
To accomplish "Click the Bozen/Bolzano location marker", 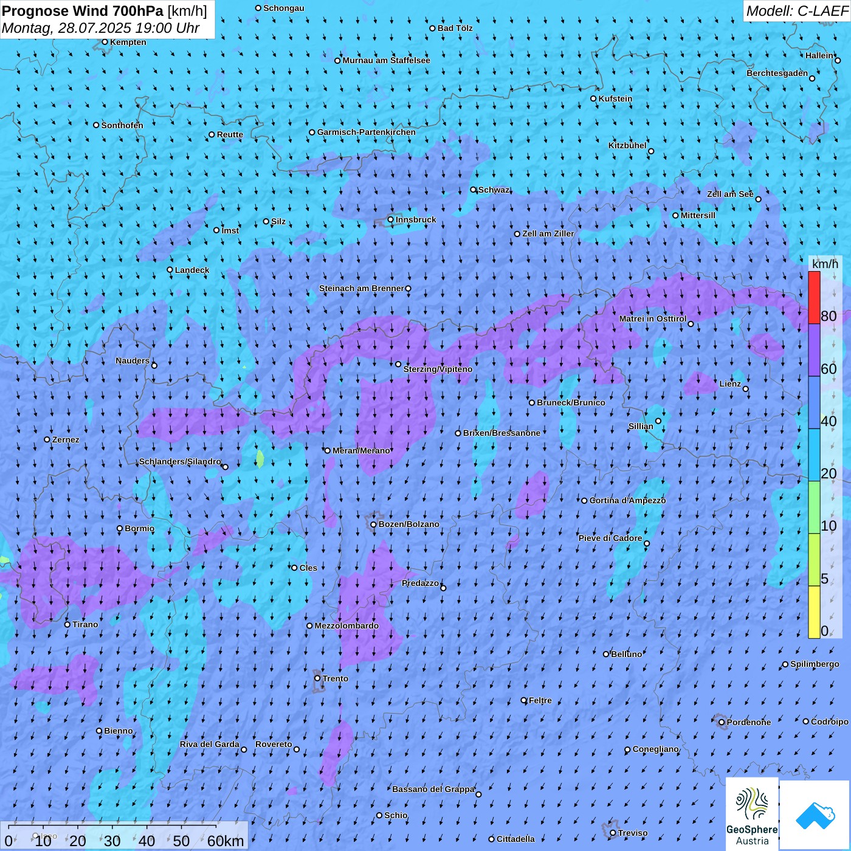I will pyautogui.click(x=373, y=524).
